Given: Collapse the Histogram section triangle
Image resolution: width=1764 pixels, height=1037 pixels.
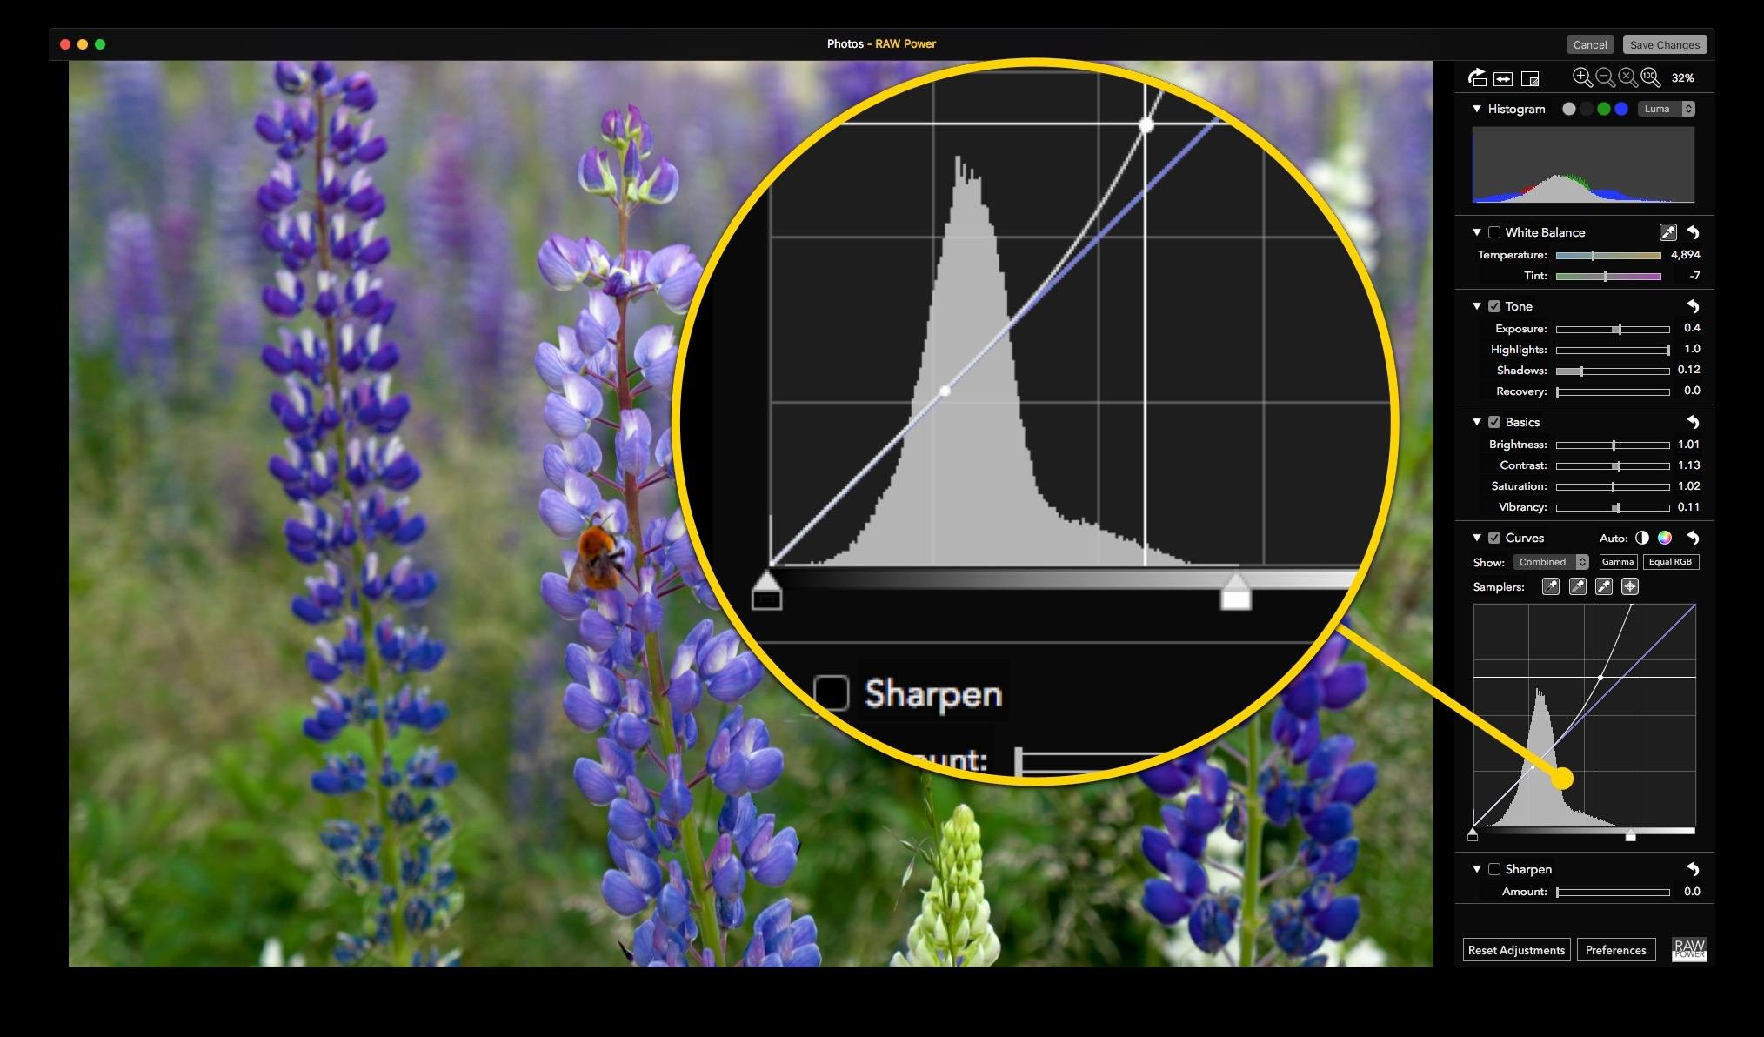Looking at the screenshot, I should [1477, 109].
